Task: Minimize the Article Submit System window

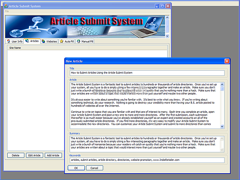Action: point(157,6)
